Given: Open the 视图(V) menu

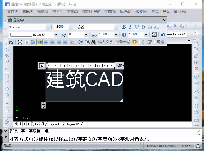Looking at the screenshot, I should [x=42, y=11].
